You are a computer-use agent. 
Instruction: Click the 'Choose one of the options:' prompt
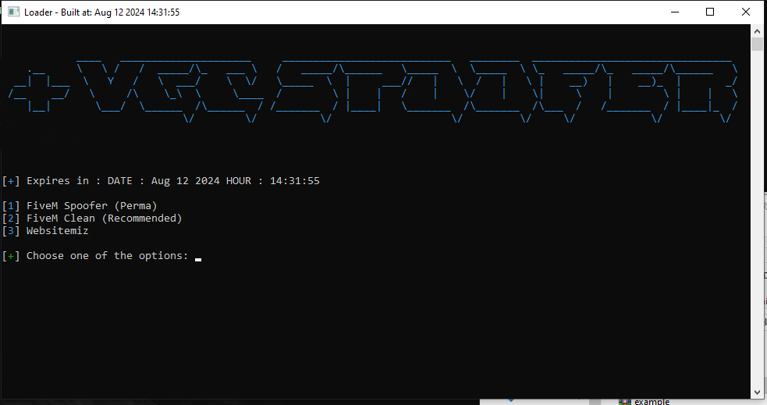(x=95, y=256)
